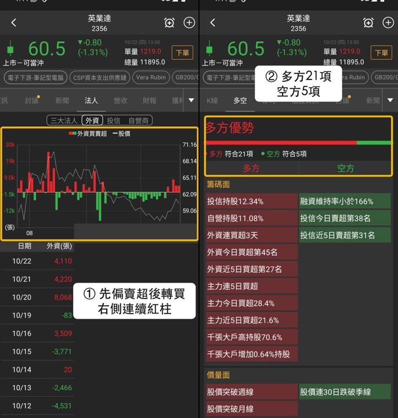Tap 股價突破週線 item
This screenshot has width=398, height=418.
coord(252,392)
